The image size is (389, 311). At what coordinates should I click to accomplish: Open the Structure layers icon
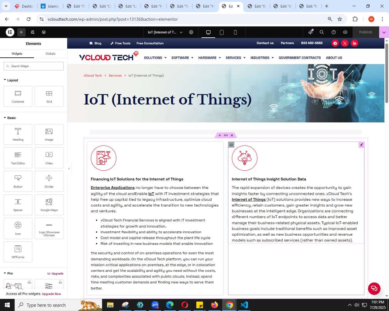(44, 32)
